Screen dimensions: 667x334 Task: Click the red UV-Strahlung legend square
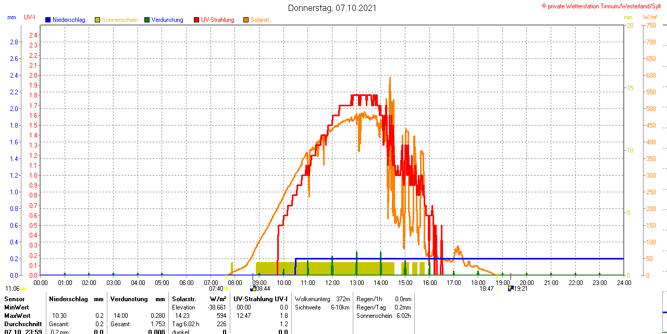(196, 20)
